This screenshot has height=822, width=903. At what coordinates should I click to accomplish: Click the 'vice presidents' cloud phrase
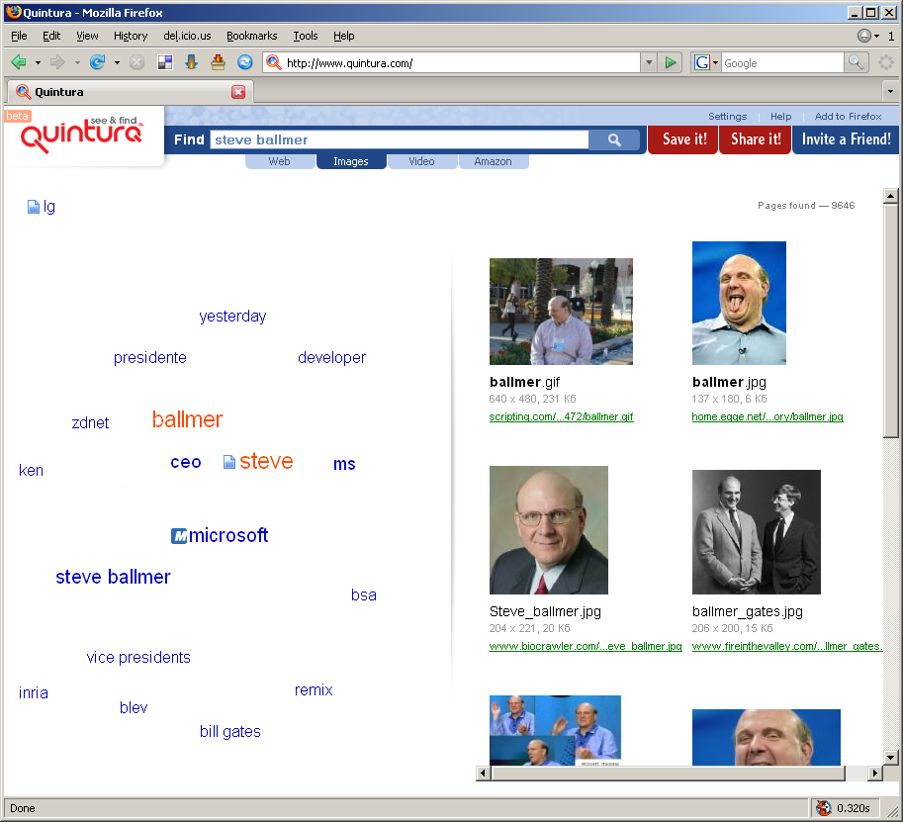tap(138, 657)
